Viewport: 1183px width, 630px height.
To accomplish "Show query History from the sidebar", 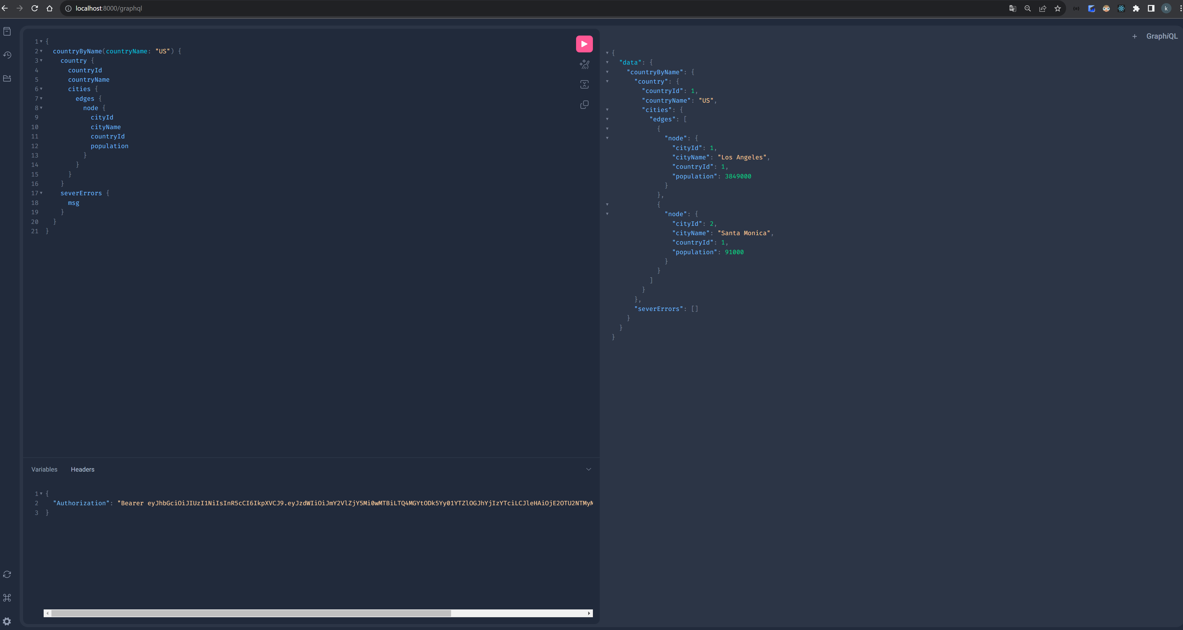I will tap(7, 55).
